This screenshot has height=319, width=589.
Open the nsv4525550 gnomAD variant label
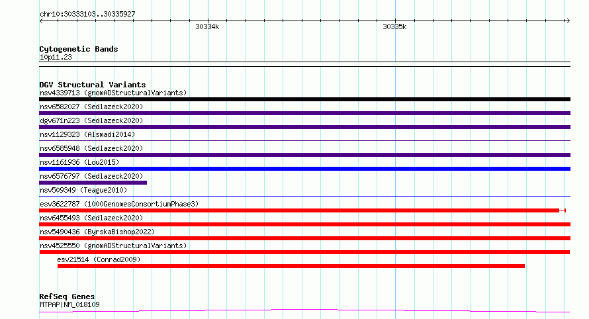[113, 246]
